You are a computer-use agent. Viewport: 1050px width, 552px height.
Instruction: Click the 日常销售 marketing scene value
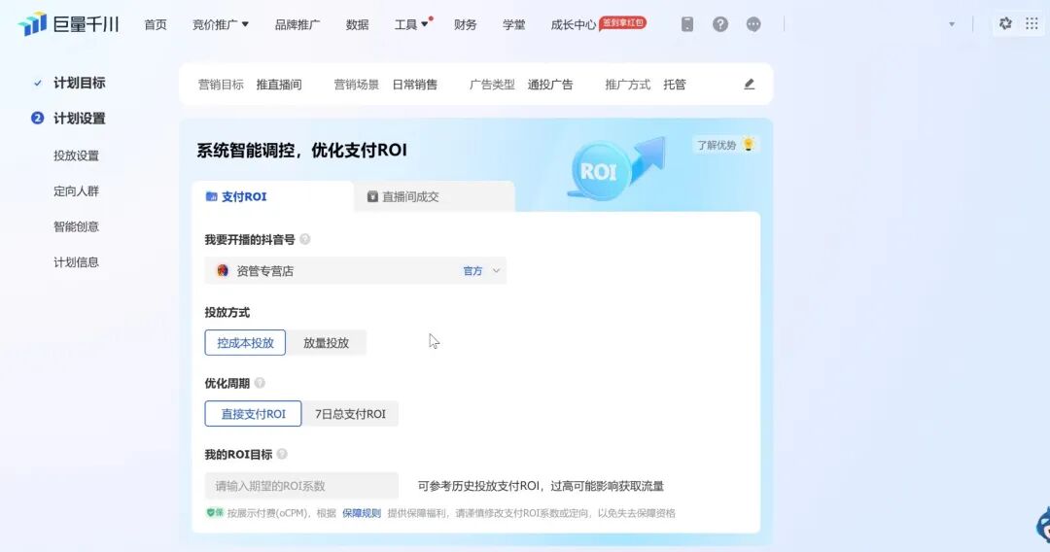[x=414, y=85]
